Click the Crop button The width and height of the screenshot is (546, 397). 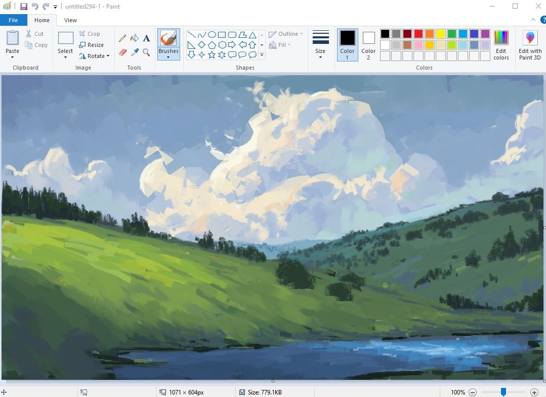90,34
